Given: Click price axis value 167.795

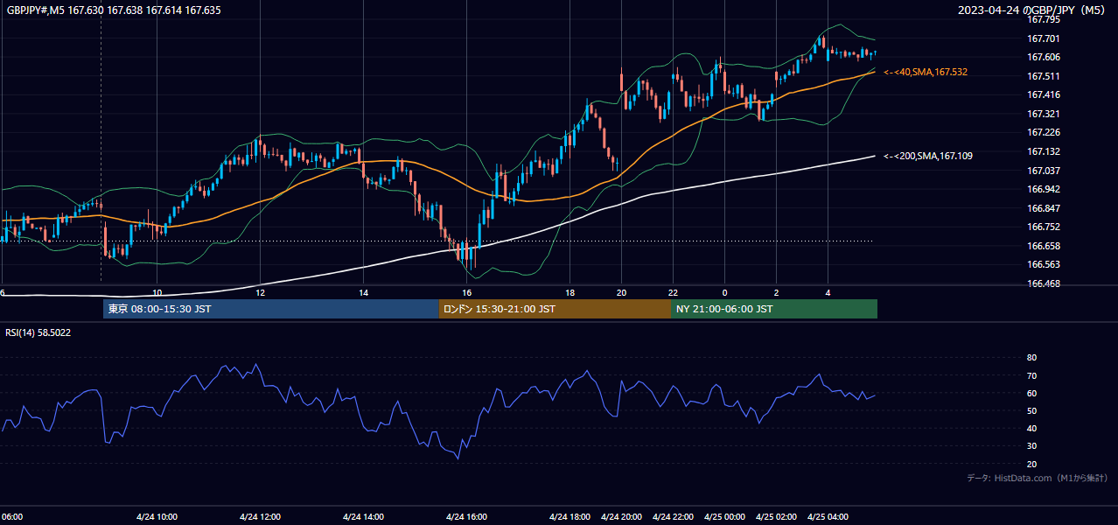Looking at the screenshot, I should [x=1043, y=19].
